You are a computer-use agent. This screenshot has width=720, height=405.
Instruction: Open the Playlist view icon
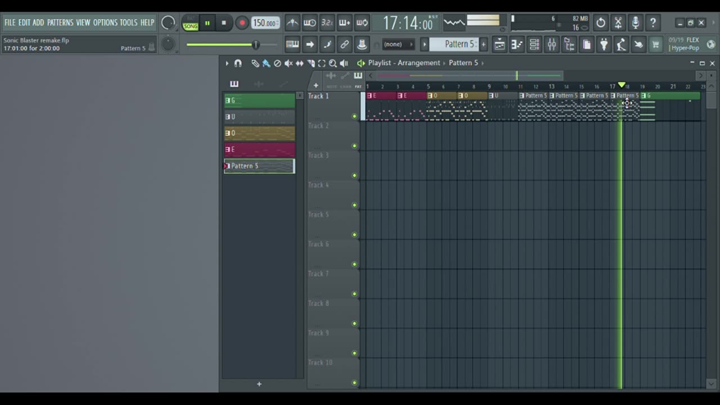[499, 44]
